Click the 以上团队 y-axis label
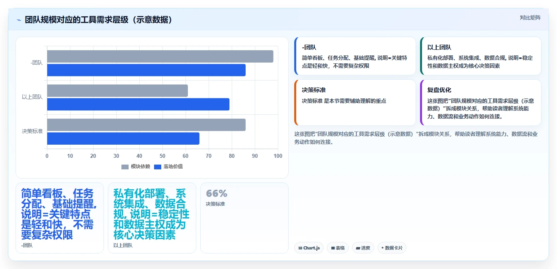The width and height of the screenshot is (557, 269). (32, 97)
